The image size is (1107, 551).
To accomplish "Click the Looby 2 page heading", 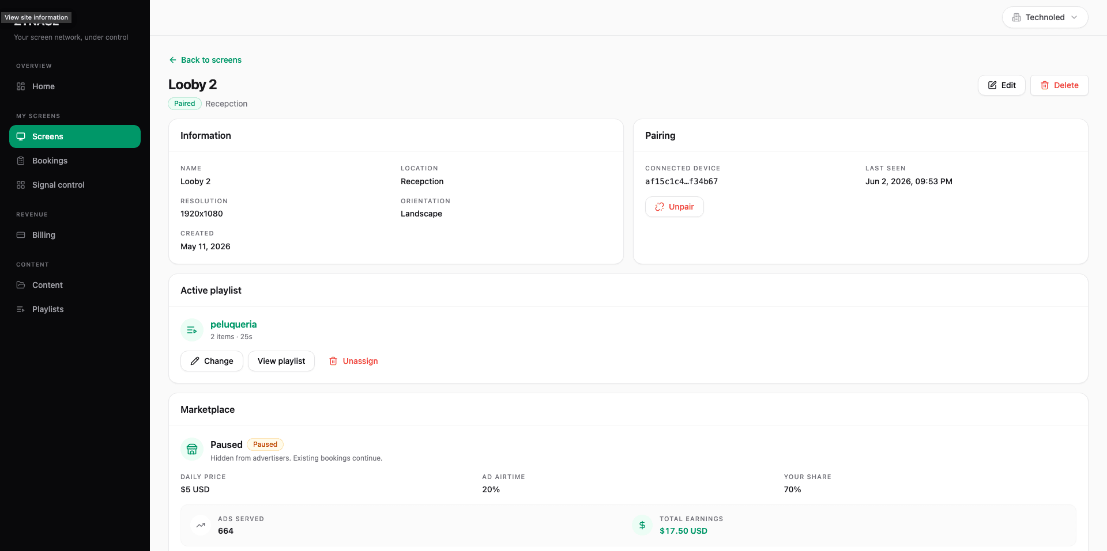I will point(193,85).
